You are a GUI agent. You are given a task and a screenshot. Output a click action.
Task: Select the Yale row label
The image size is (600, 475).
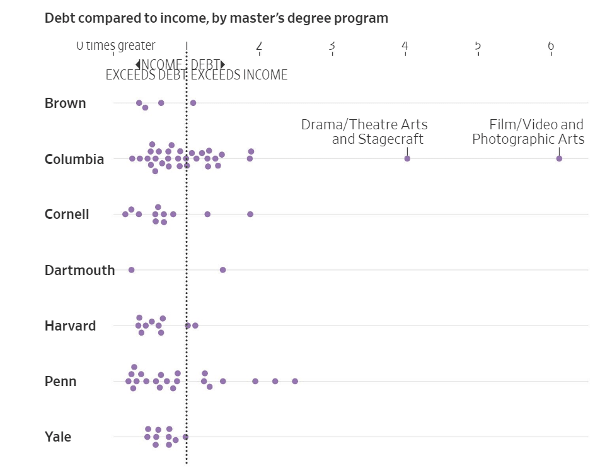tap(58, 437)
